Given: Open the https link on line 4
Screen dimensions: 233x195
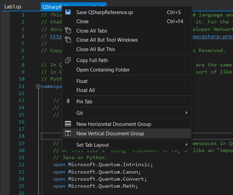Looking at the screenshot, I should pos(56,36).
